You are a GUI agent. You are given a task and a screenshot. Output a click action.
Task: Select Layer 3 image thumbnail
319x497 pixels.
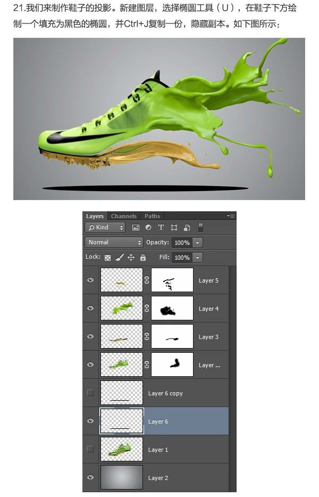coord(122,336)
